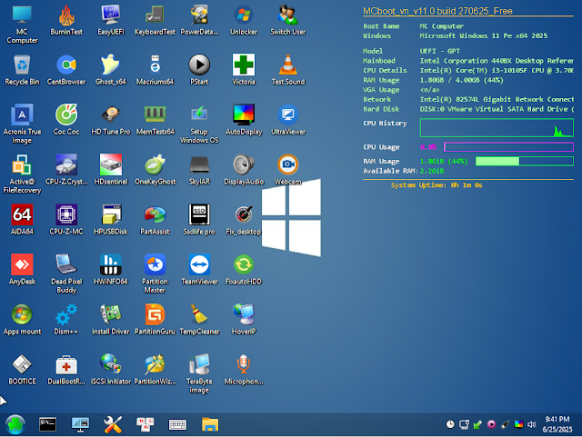This screenshot has height=437, width=582.
Task: Launch the CPU-Z-MC shortcut
Action: tap(66, 219)
